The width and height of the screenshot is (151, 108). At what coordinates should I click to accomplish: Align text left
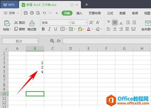pyautogui.click(x=109, y=29)
